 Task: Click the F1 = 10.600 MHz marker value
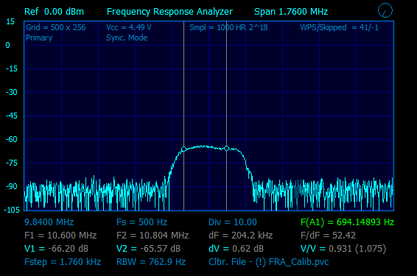[60, 236]
